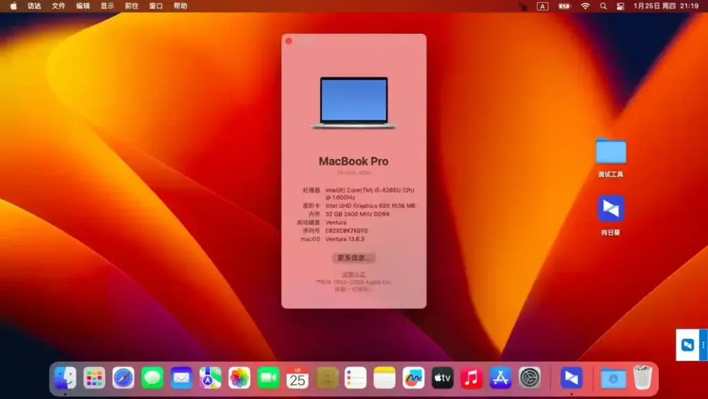Viewport: 708px width, 399px height.
Task: Open Mail from the Dock
Action: tap(182, 378)
